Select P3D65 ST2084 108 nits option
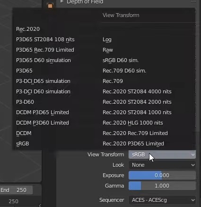This screenshot has height=207, width=201. pyautogui.click(x=45, y=39)
